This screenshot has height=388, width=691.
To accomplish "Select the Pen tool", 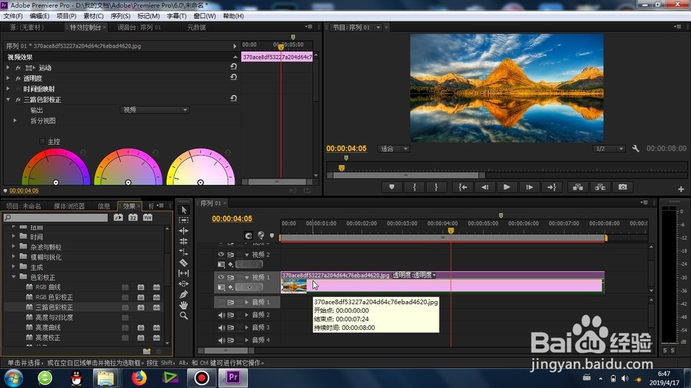I will pos(184,295).
